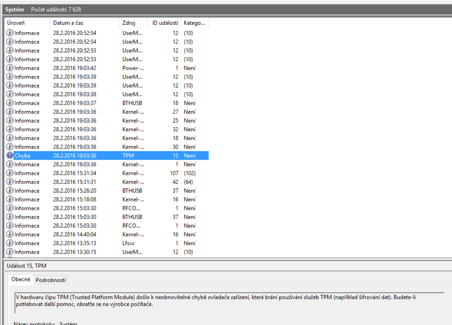Viewport: 452px width, 325px height.
Task: Select the 15:31:31 Kernel event ID 42
Action: [x=107, y=182]
